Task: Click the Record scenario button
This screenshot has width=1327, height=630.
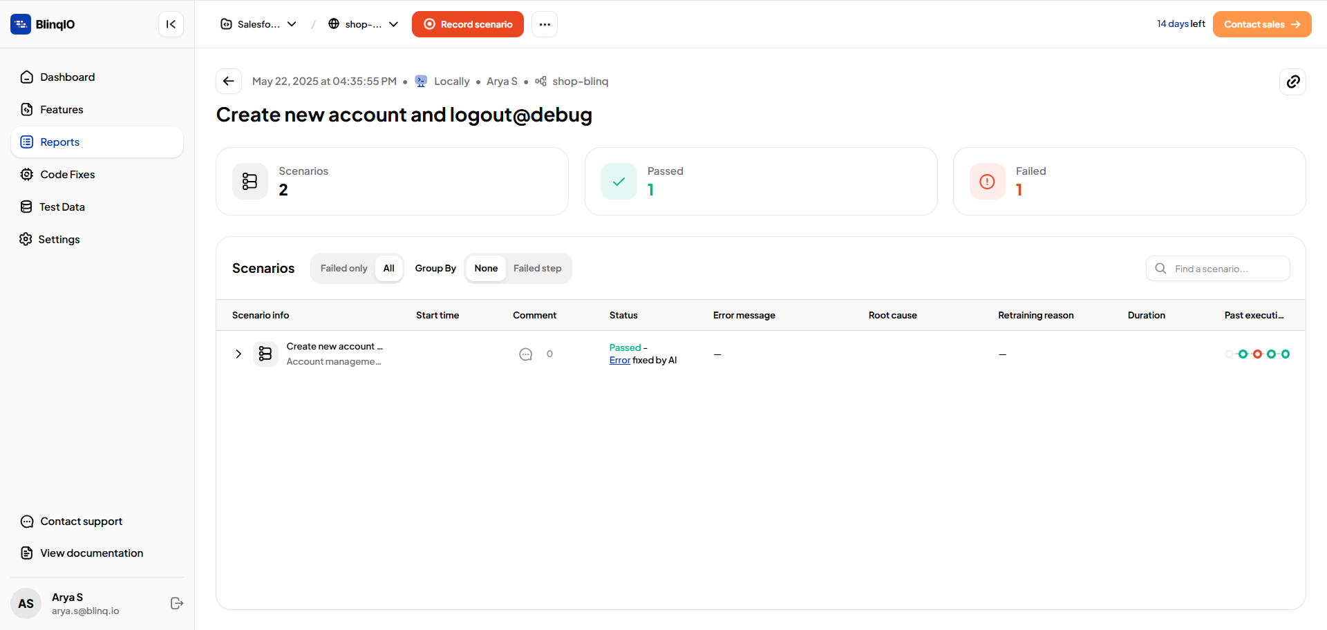Action: [468, 24]
